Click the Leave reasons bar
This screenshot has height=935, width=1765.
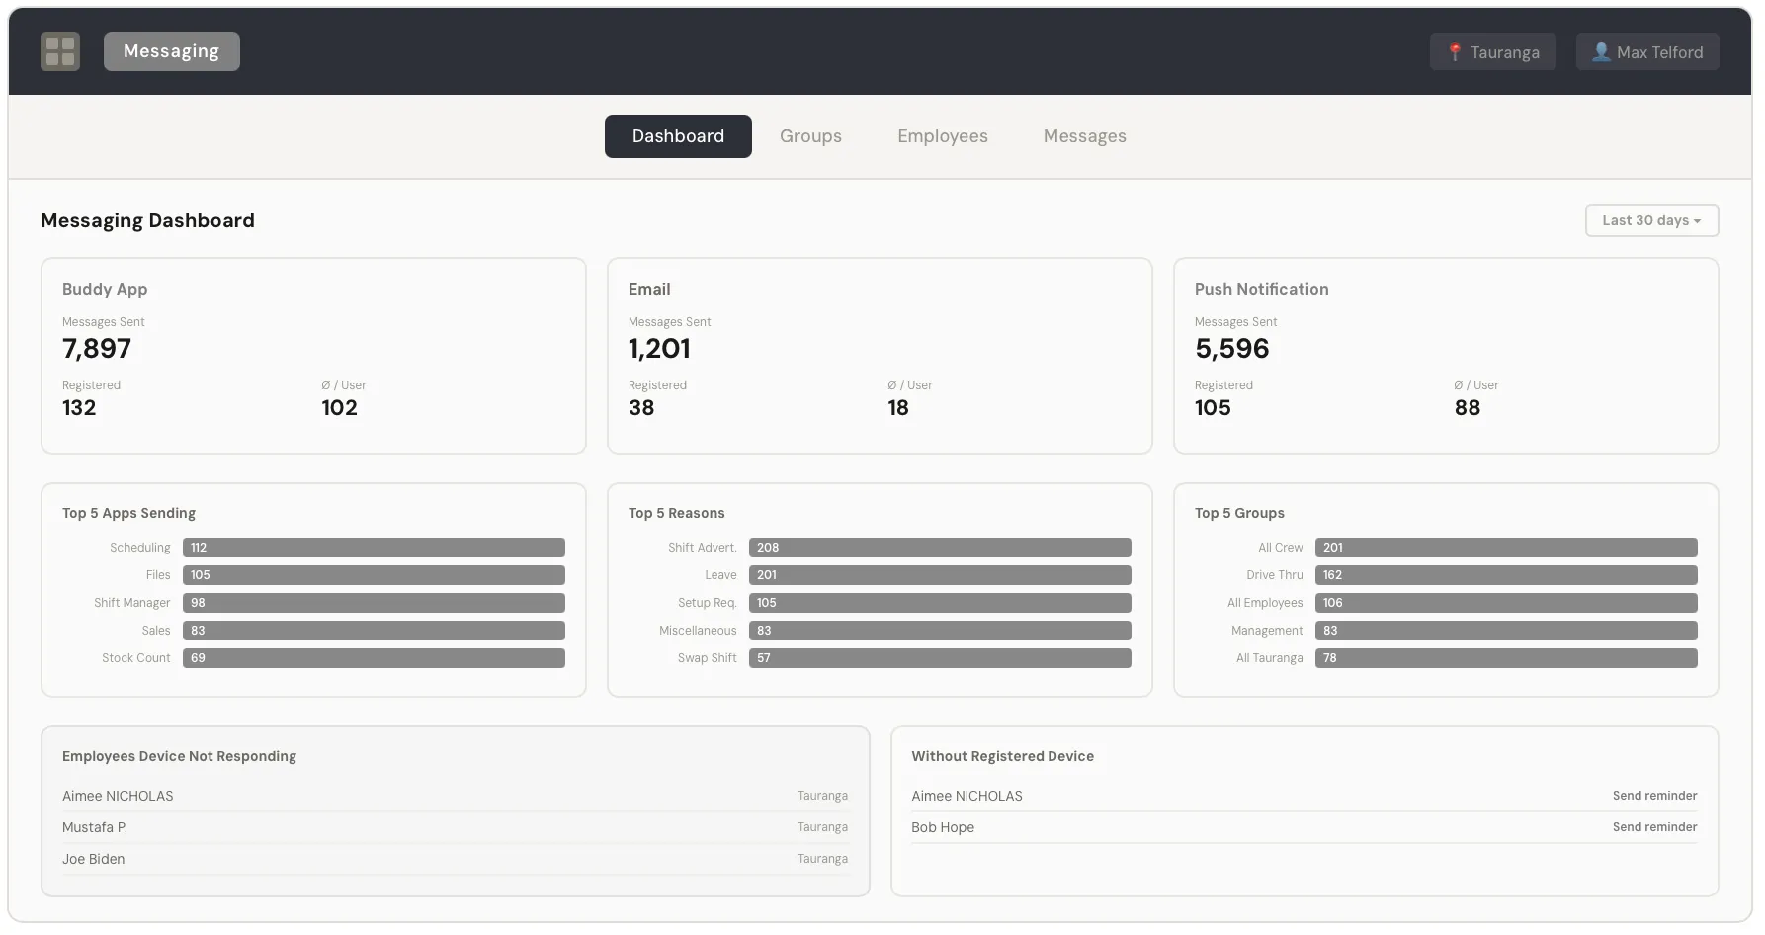point(940,575)
